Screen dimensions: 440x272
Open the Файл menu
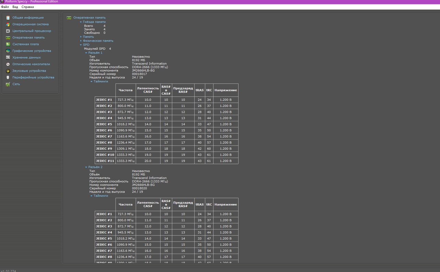pos(5,7)
